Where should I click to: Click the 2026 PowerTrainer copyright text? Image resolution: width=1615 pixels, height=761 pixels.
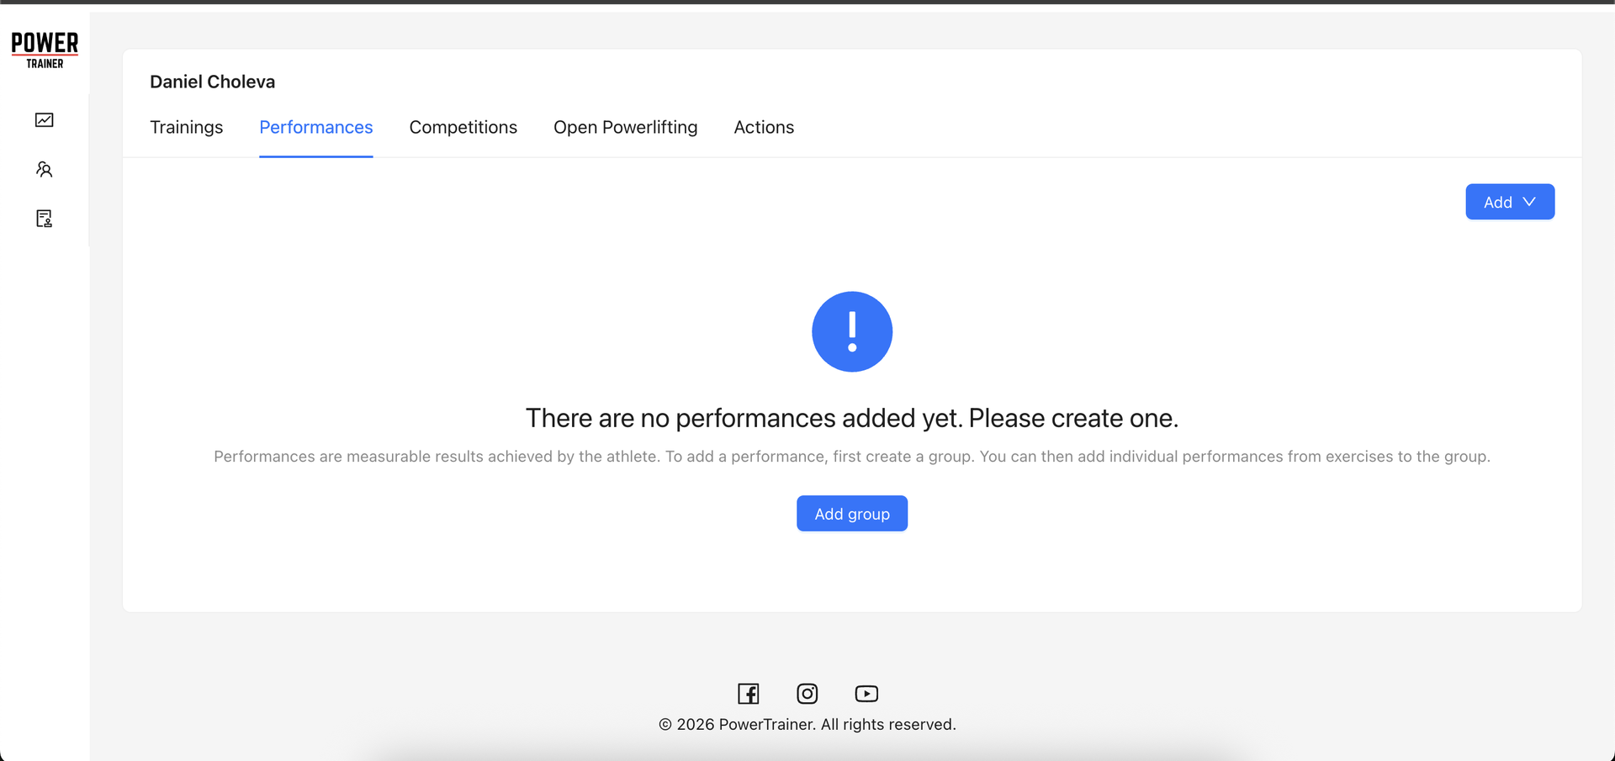click(x=807, y=724)
